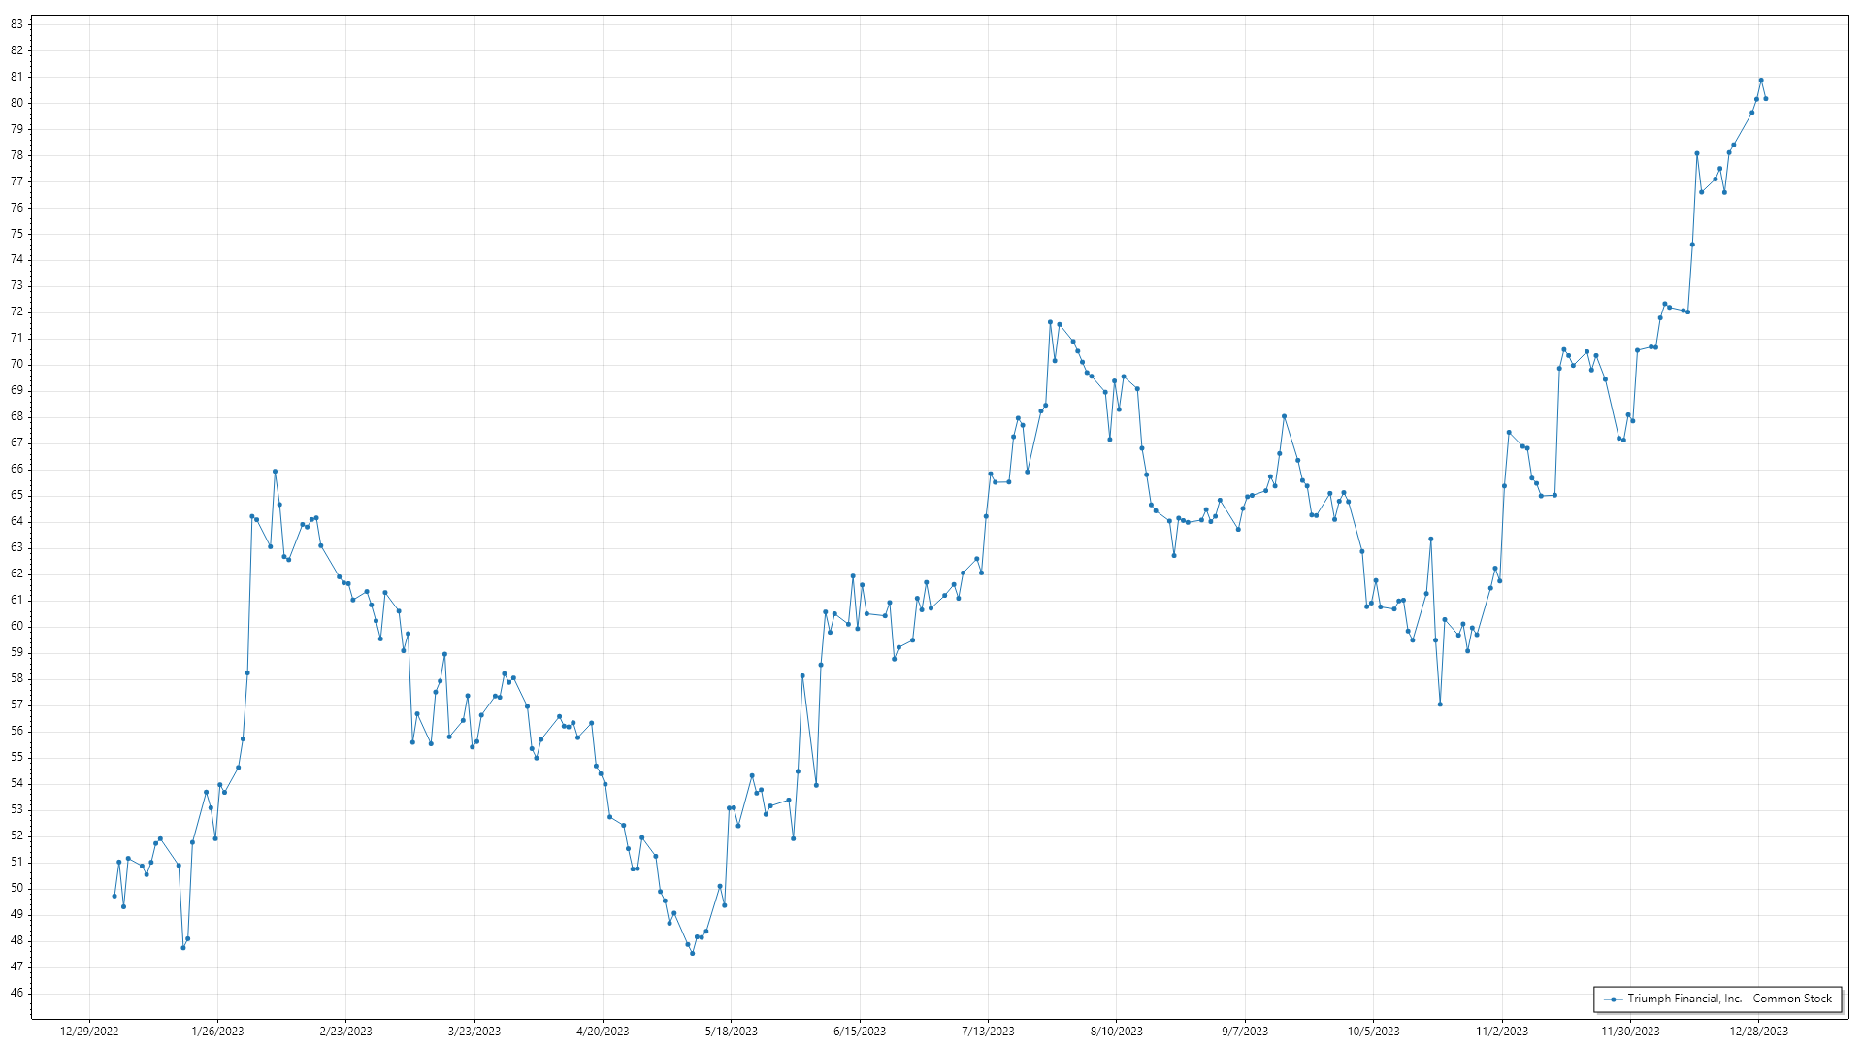Select the late-July peak point near 71.6
This screenshot has height=1048, width=1863.
point(1050,322)
